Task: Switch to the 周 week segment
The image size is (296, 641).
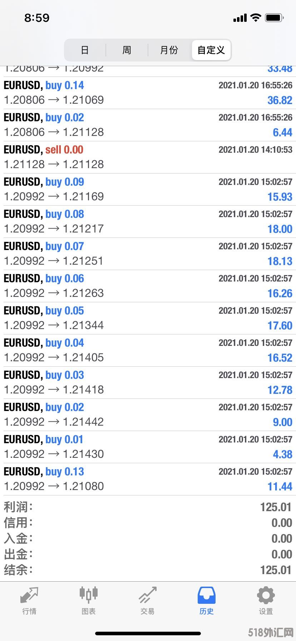Action: tap(127, 50)
